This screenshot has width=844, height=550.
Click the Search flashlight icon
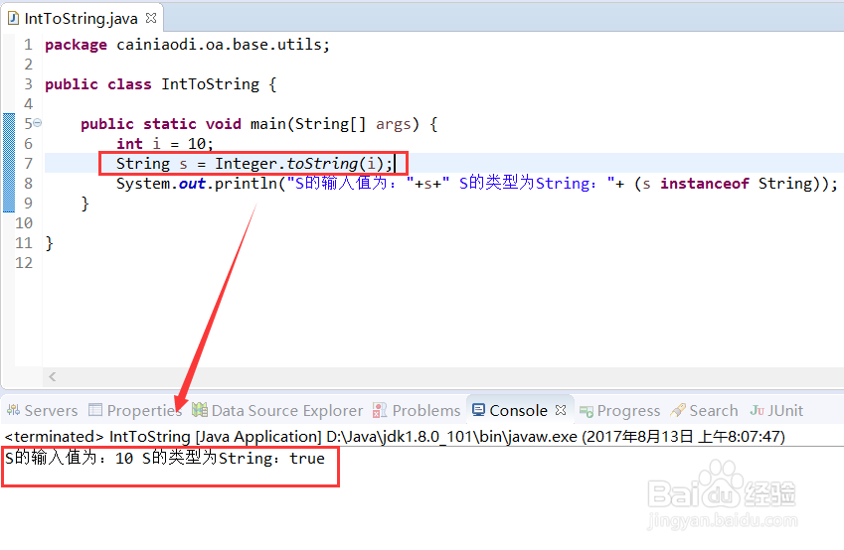pyautogui.click(x=678, y=410)
